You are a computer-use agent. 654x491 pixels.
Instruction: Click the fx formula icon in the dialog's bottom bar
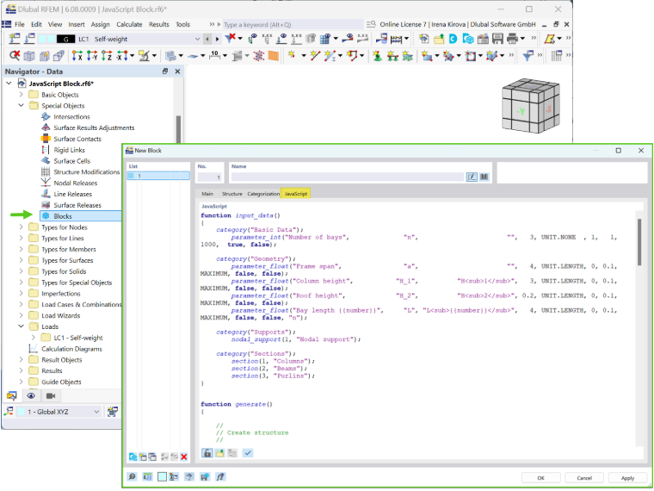pyautogui.click(x=220, y=477)
